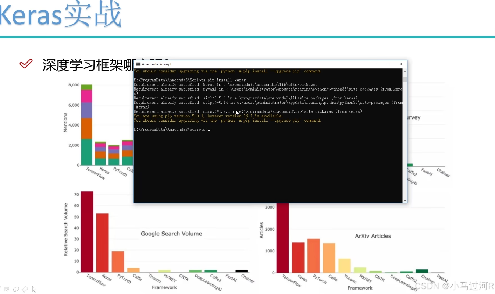Click the 'Articles' y-axis label
Image resolution: width=495 pixels, height=294 pixels.
click(262, 230)
